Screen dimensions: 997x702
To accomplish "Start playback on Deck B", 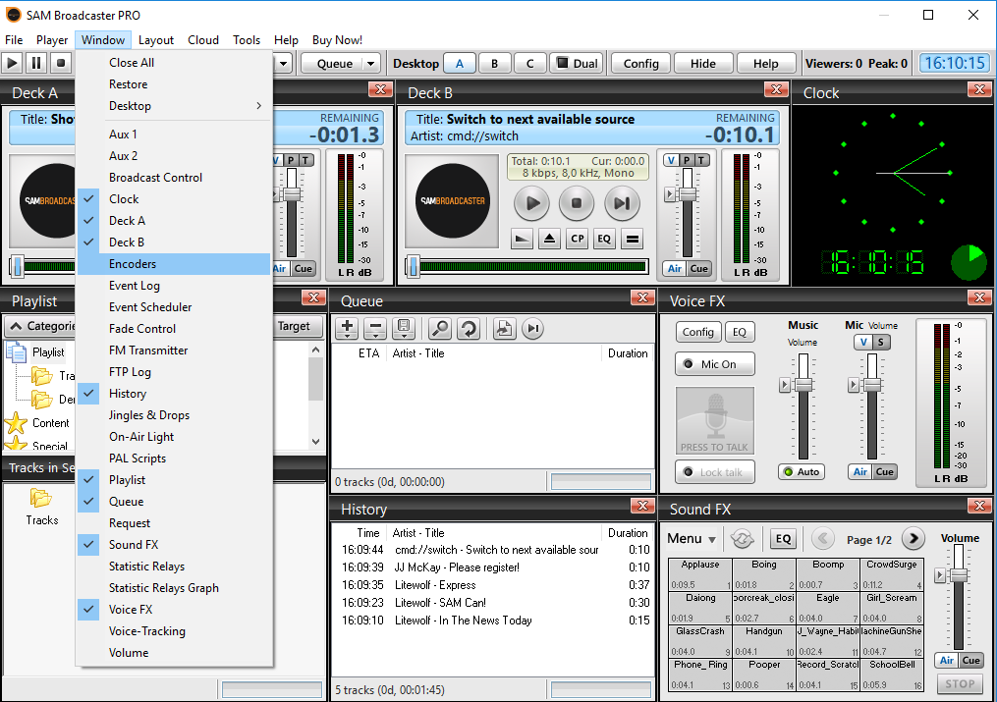I will pyautogui.click(x=530, y=203).
